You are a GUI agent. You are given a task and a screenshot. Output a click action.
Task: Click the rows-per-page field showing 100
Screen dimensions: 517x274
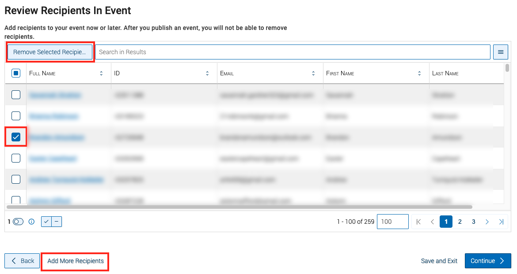(393, 222)
